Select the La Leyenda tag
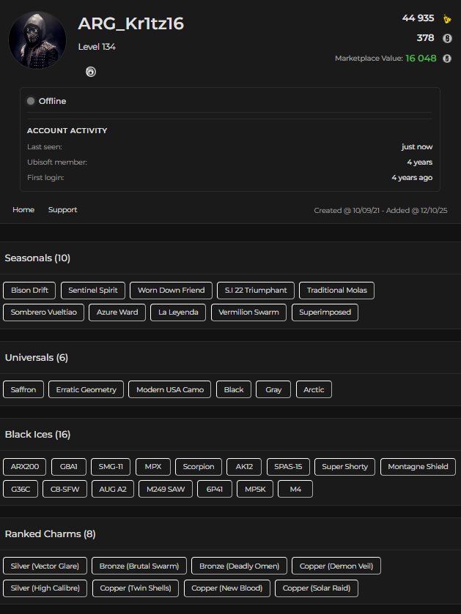 (178, 312)
